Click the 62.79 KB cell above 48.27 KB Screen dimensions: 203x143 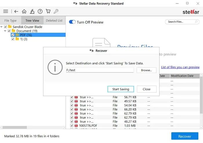pyautogui.click(x=130, y=118)
